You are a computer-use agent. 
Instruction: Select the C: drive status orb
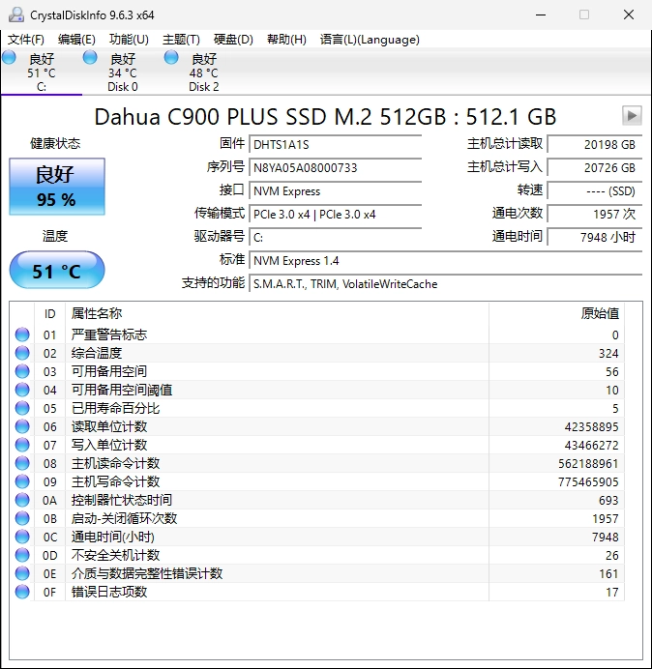[x=10, y=58]
